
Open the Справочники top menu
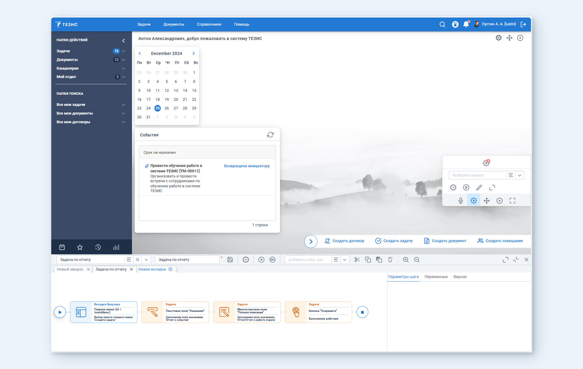click(209, 24)
